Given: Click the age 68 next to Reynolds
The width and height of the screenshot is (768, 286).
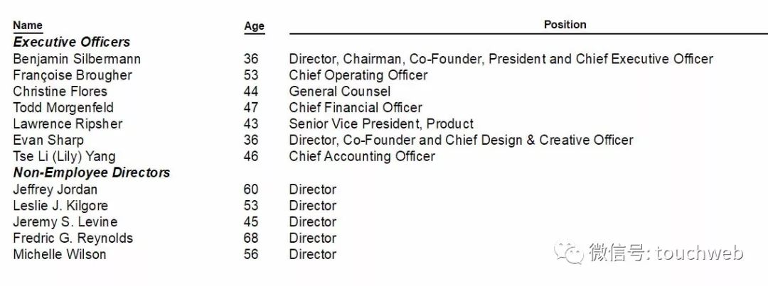Looking at the screenshot, I should pos(251,238).
